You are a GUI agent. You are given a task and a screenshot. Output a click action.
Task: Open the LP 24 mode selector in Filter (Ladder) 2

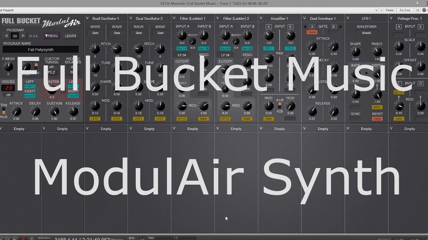coord(225,55)
